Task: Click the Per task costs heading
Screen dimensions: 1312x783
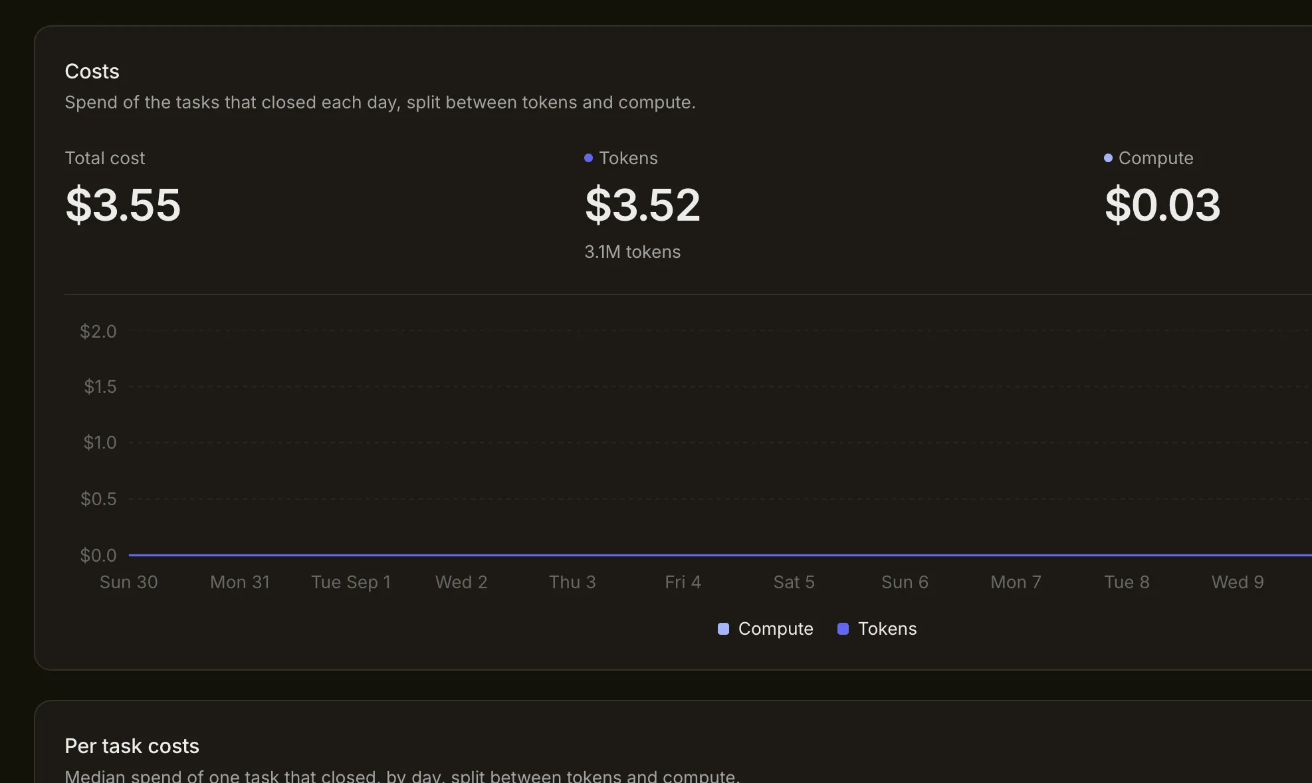Action: click(x=132, y=746)
